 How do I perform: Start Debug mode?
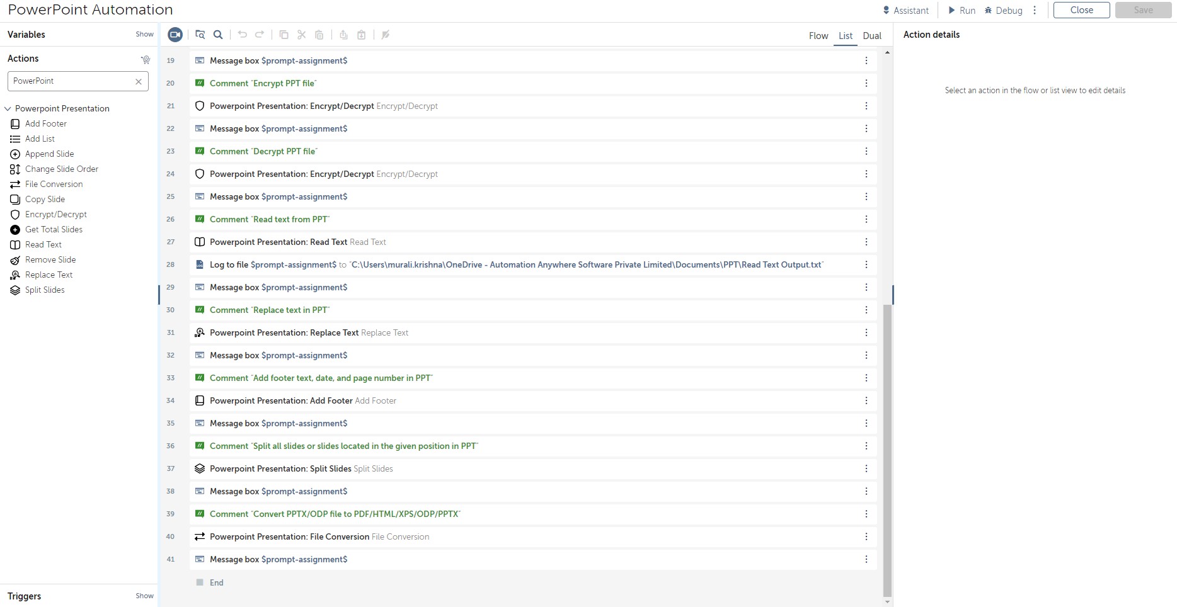(x=1004, y=11)
